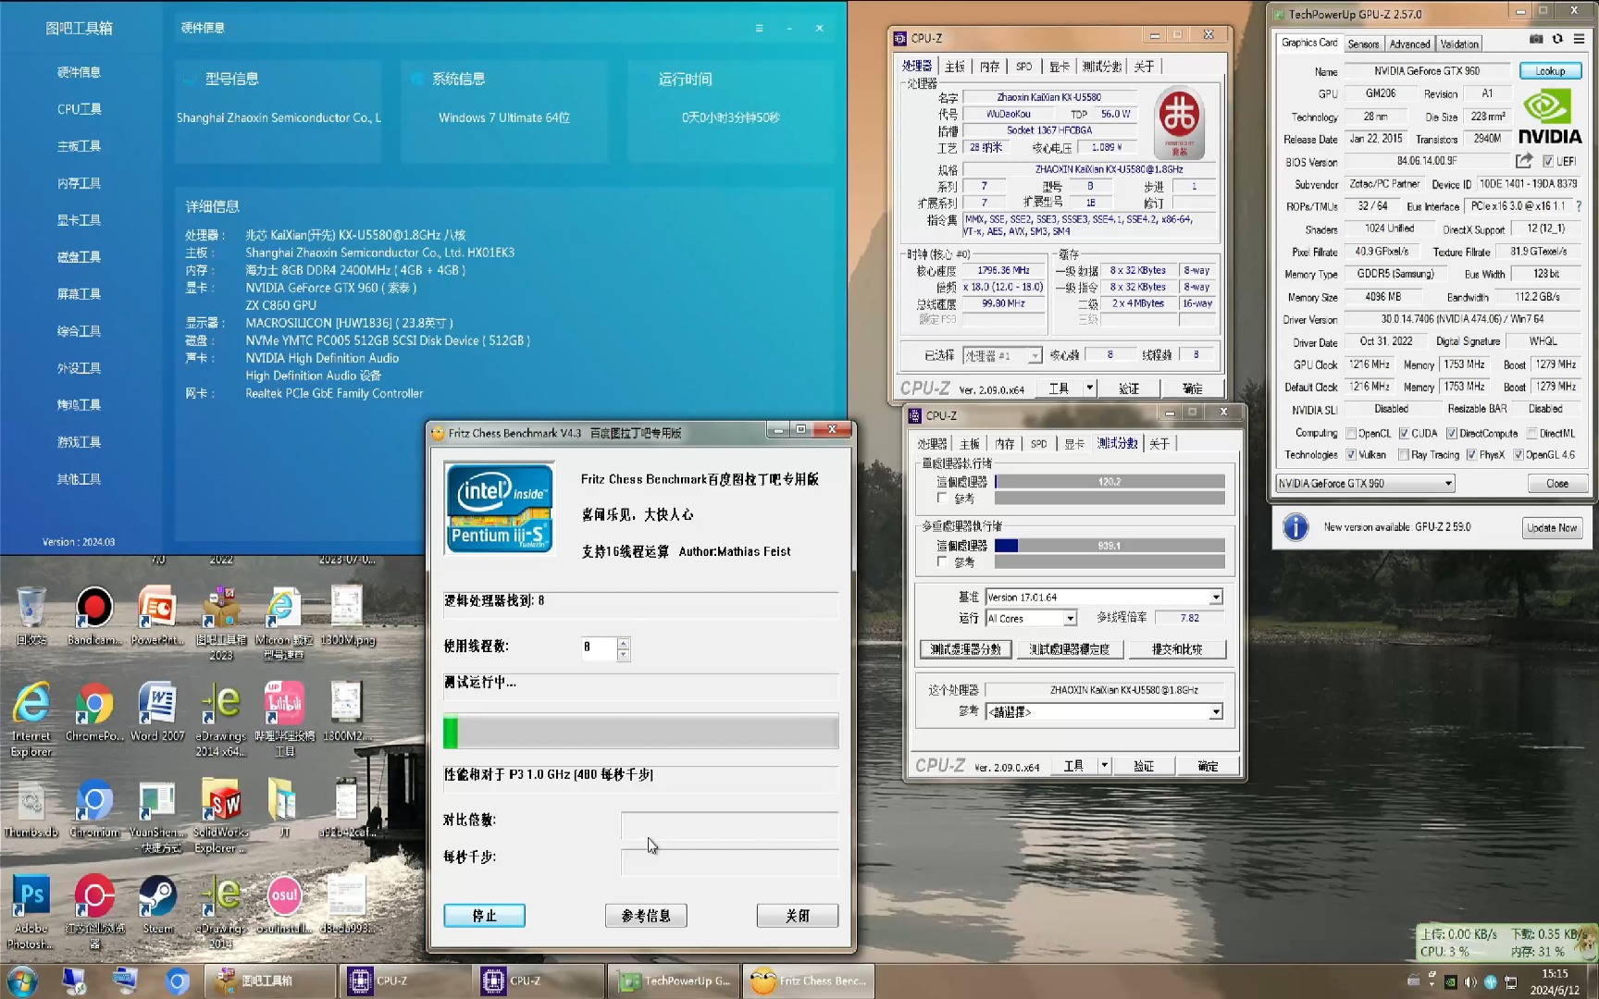
Task: Increase thread count with the spinner
Action: [x=624, y=643]
